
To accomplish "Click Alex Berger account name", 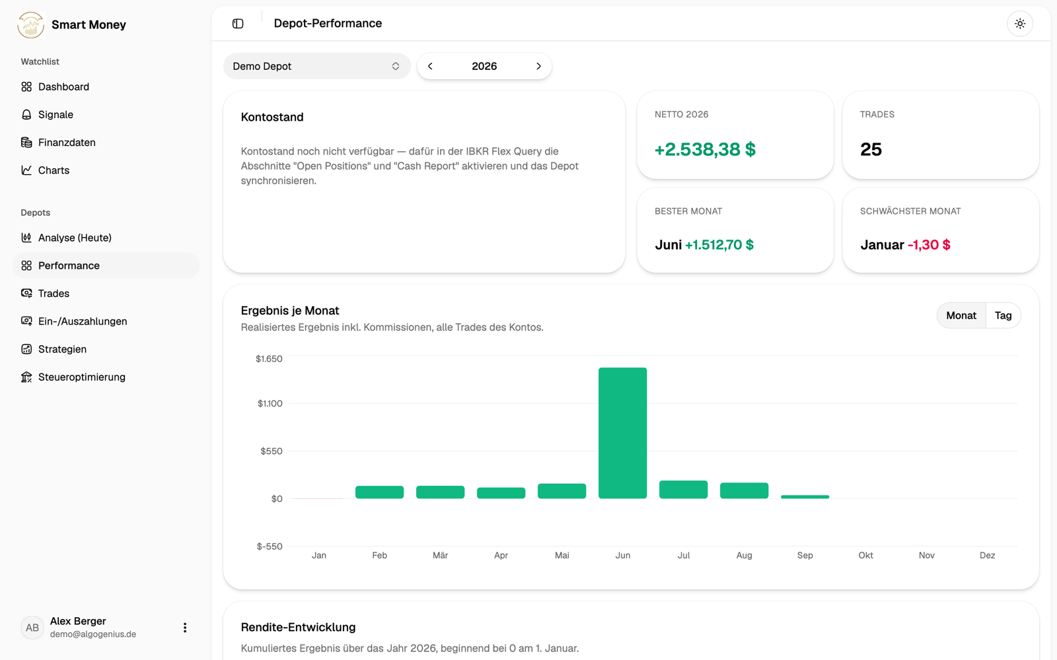I will coord(78,621).
